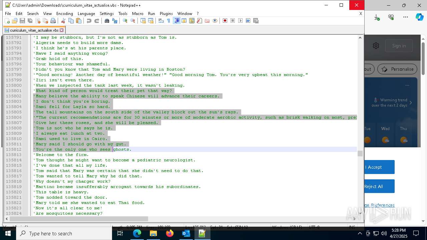The width and height of the screenshot is (427, 240).
Task: Click Run Macro Multiple Times icon
Action: 248,21
